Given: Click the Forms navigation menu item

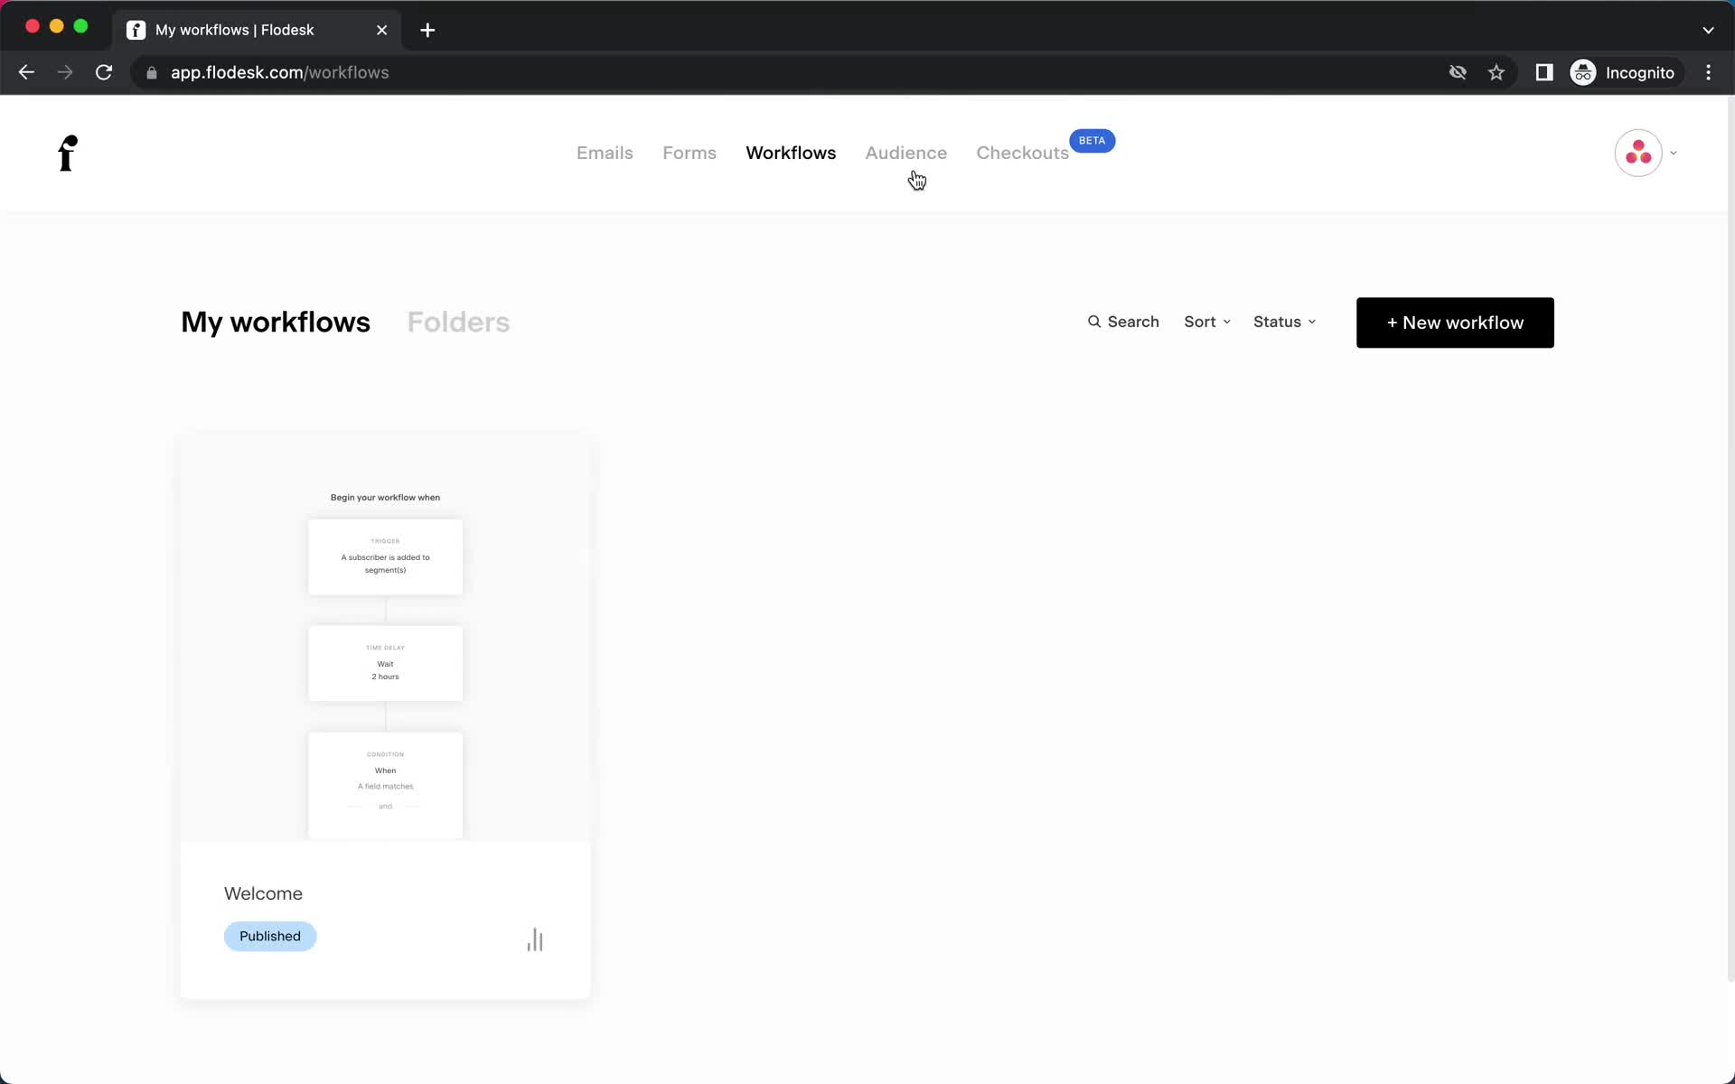Looking at the screenshot, I should [x=689, y=153].
